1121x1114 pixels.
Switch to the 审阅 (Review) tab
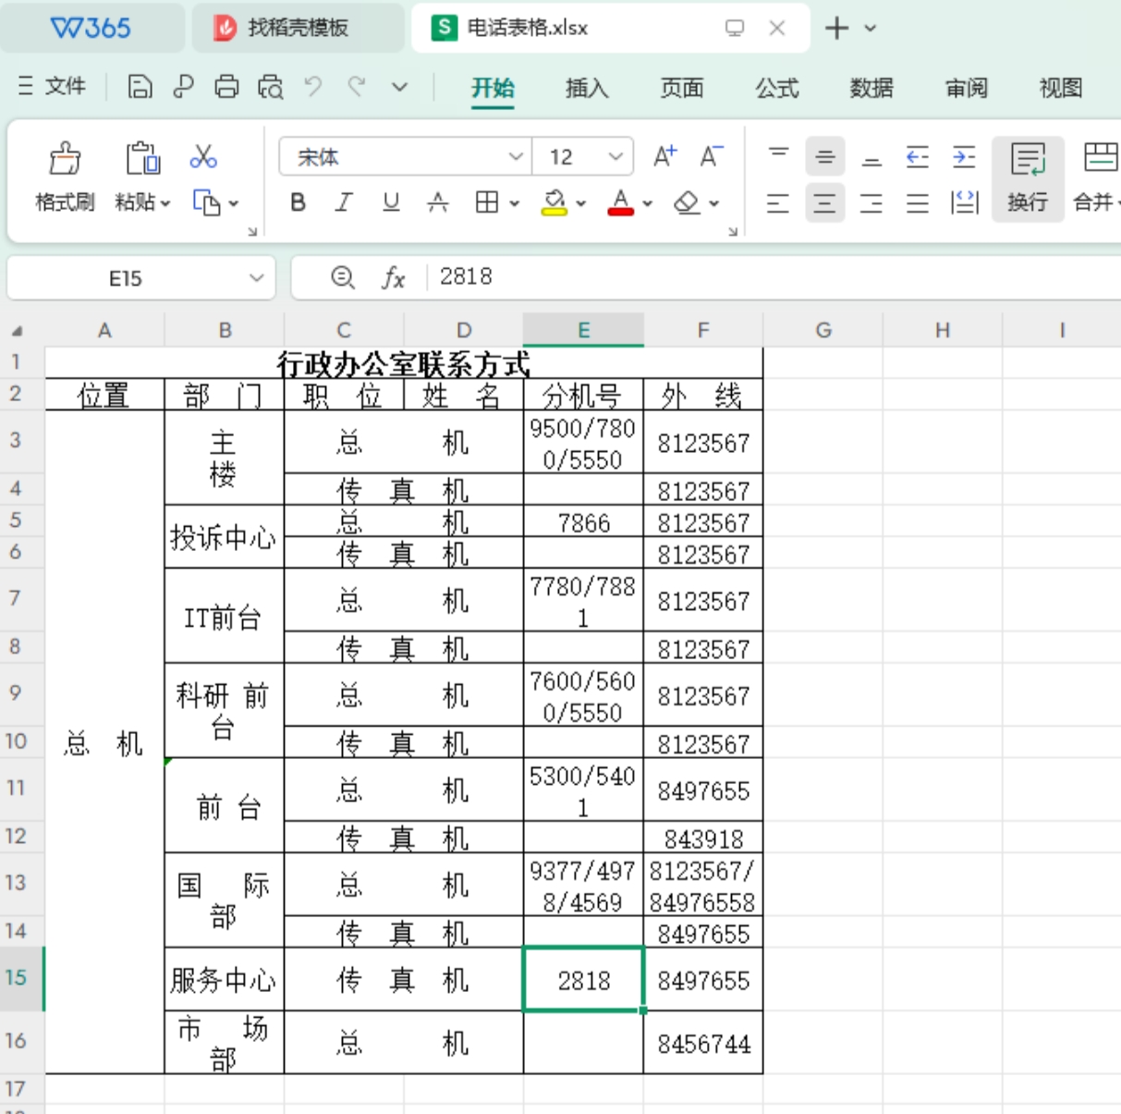(x=967, y=88)
